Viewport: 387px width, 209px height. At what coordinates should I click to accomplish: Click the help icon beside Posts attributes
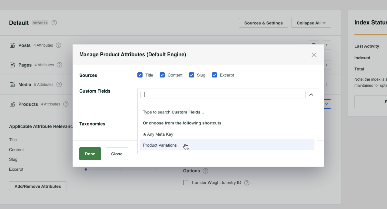coord(58,45)
